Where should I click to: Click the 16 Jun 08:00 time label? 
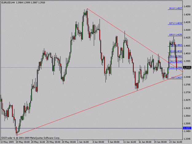pos(145,142)
